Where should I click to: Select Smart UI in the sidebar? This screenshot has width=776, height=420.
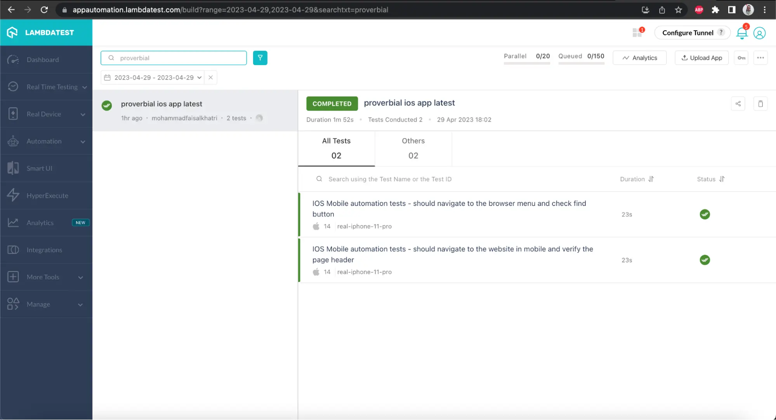[39, 168]
